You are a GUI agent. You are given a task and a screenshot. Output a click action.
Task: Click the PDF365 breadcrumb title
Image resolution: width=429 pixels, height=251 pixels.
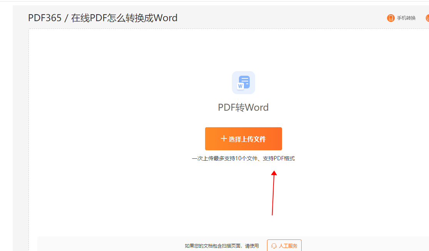[x=45, y=18]
